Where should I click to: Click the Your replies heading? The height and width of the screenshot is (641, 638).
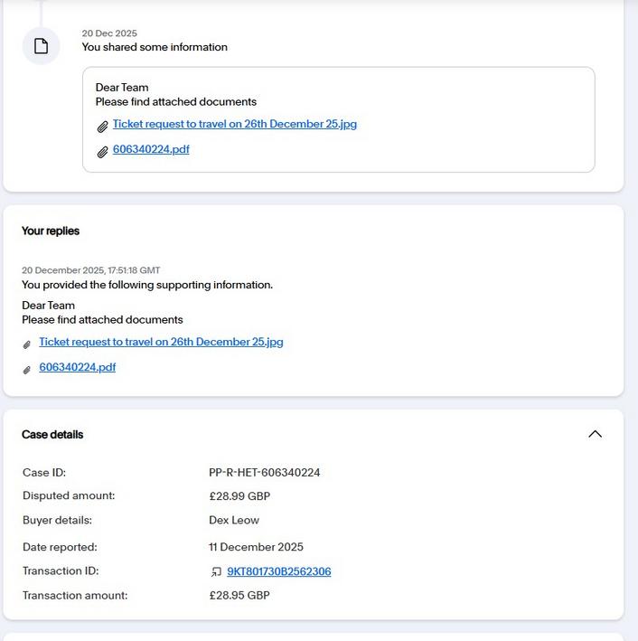[51, 231]
